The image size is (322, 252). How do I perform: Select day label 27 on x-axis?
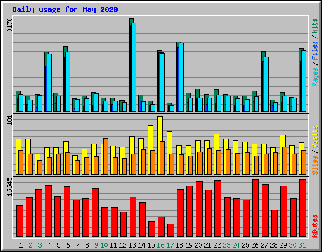click(x=264, y=245)
